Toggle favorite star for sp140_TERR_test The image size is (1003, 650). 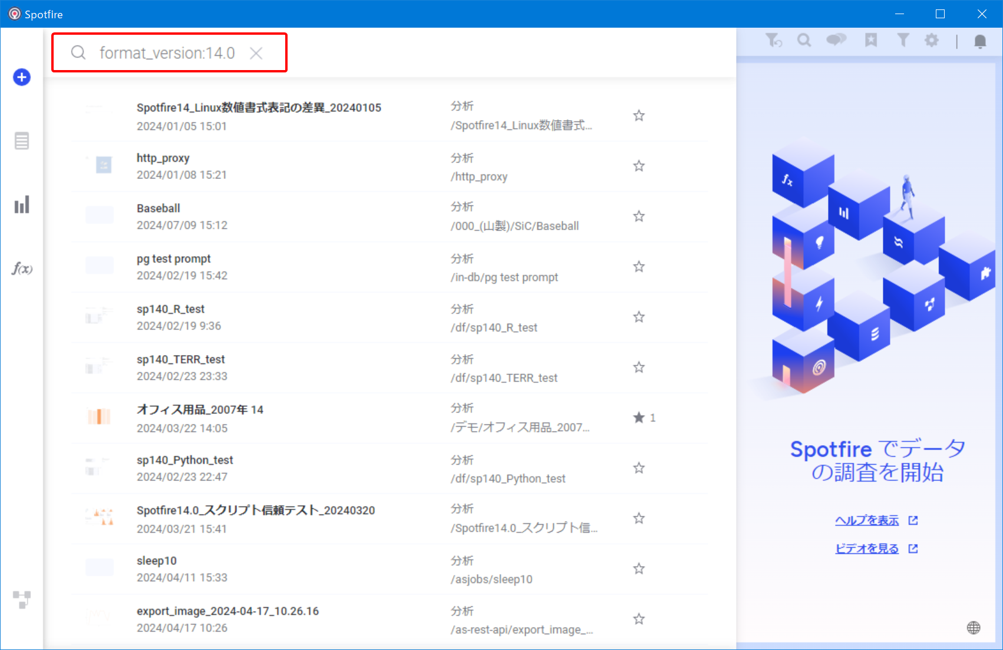tap(639, 367)
